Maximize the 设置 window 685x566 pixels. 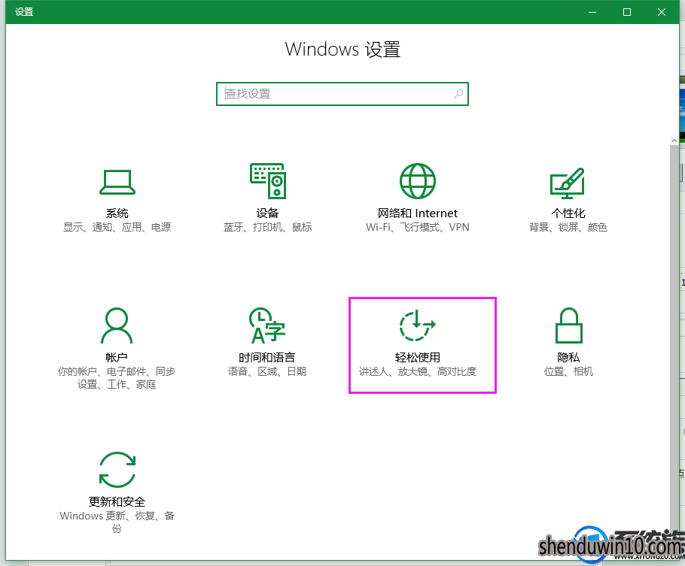pyautogui.click(x=627, y=12)
